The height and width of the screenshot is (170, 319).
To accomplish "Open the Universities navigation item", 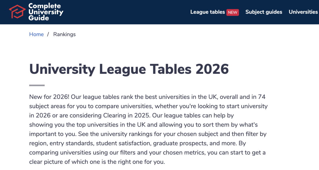I will click(303, 12).
